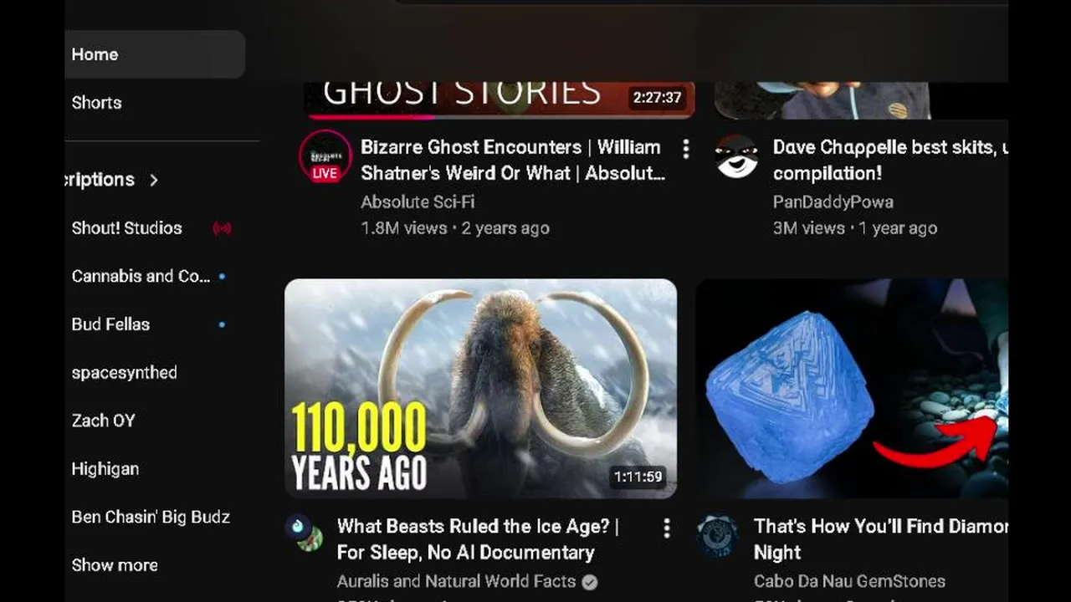This screenshot has width=1071, height=602.
Task: Open Bud Fellas subscription channel
Action: [x=110, y=324]
